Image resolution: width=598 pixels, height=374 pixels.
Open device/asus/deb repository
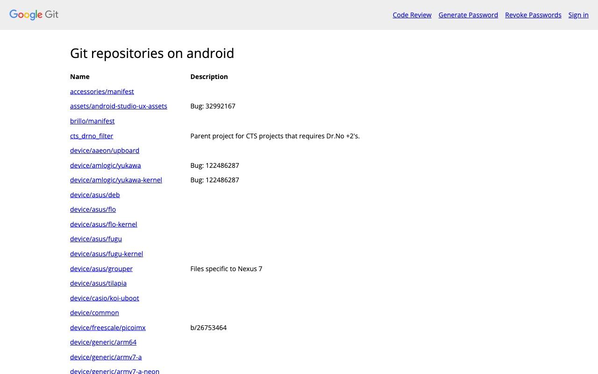tap(95, 195)
